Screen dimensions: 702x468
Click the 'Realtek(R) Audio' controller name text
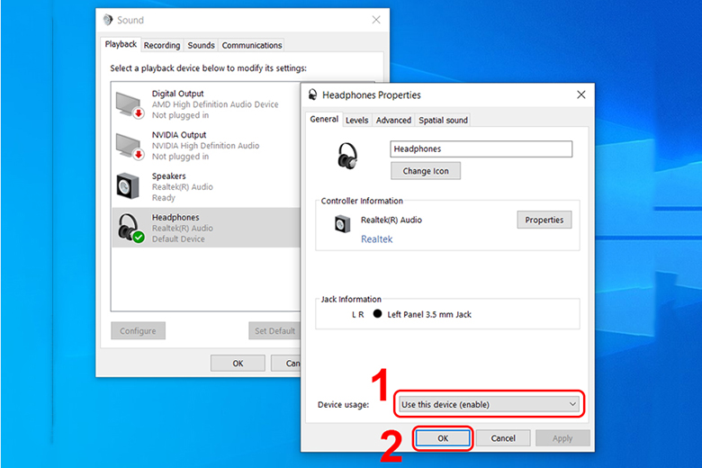point(391,220)
